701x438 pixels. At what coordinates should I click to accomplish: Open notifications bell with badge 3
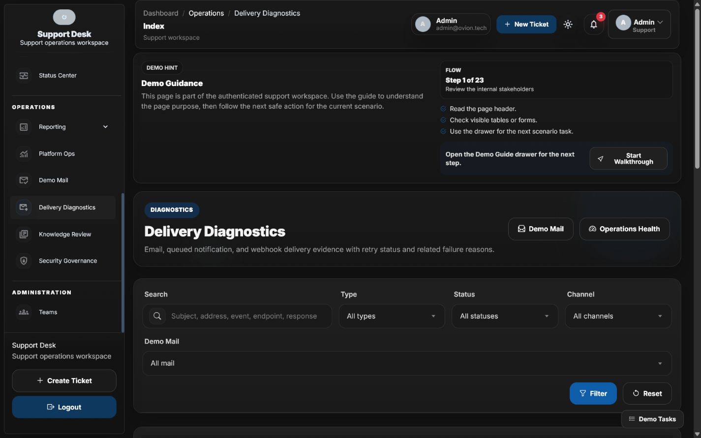click(x=594, y=24)
